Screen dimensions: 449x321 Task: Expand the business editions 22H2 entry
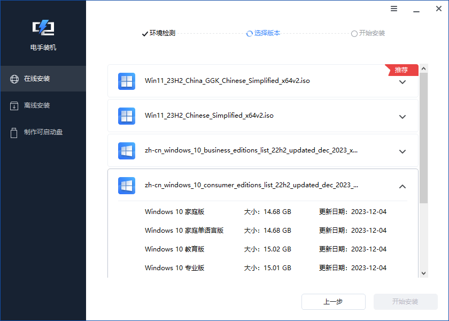click(402, 151)
